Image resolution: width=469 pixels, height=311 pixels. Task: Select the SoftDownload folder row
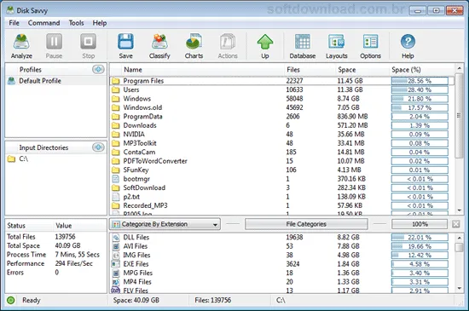click(x=281, y=188)
